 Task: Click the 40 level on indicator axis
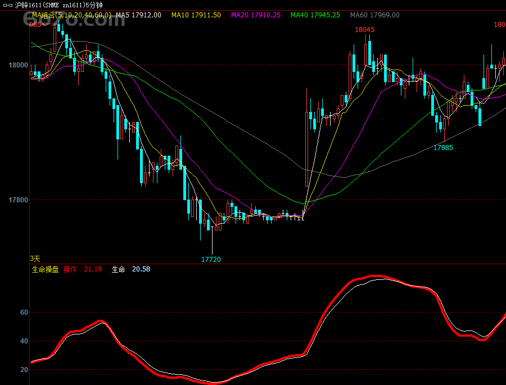[24, 341]
